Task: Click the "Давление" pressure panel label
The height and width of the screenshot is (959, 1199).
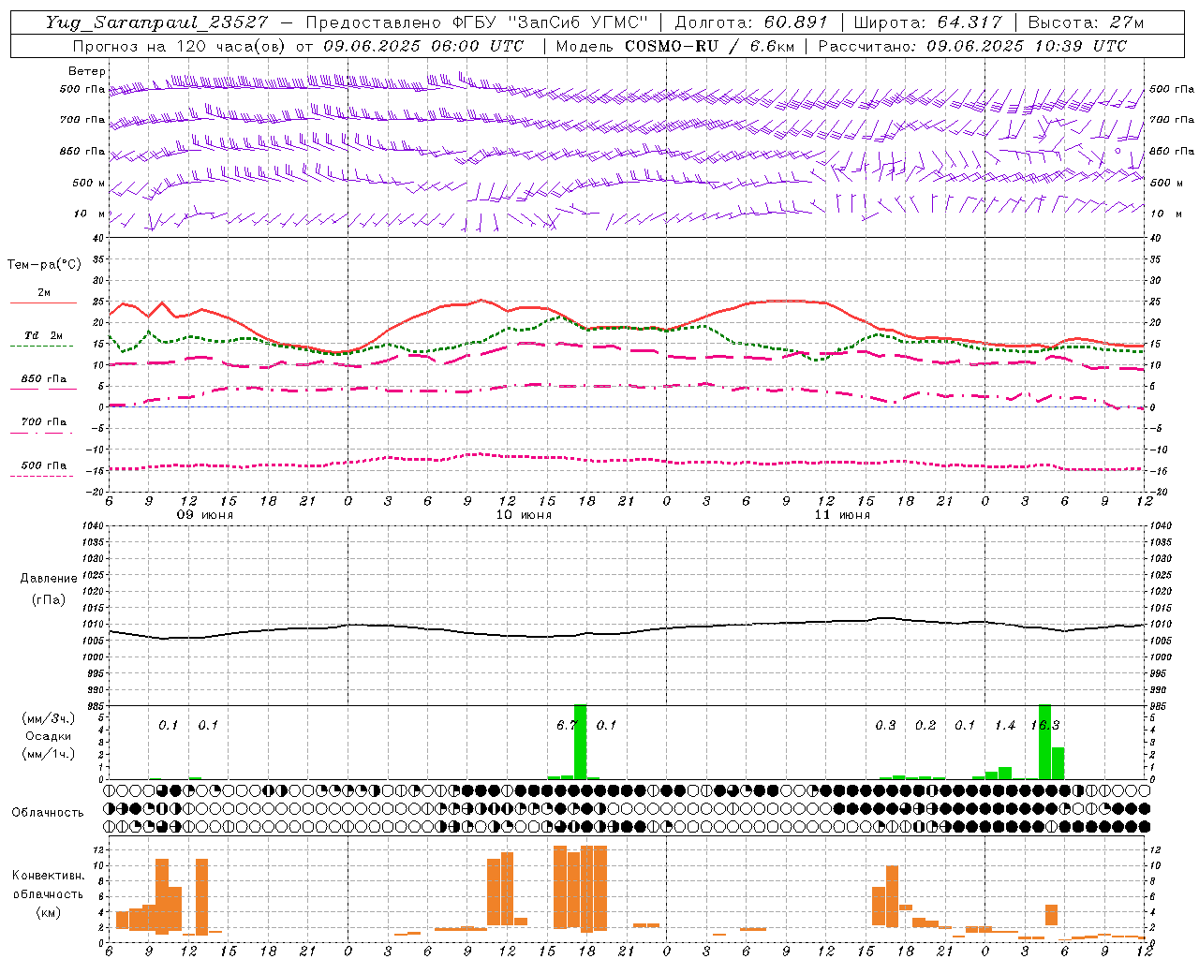Action: pos(49,578)
